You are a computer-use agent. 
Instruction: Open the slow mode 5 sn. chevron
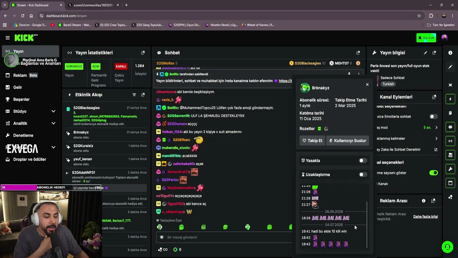[x=436, y=128]
